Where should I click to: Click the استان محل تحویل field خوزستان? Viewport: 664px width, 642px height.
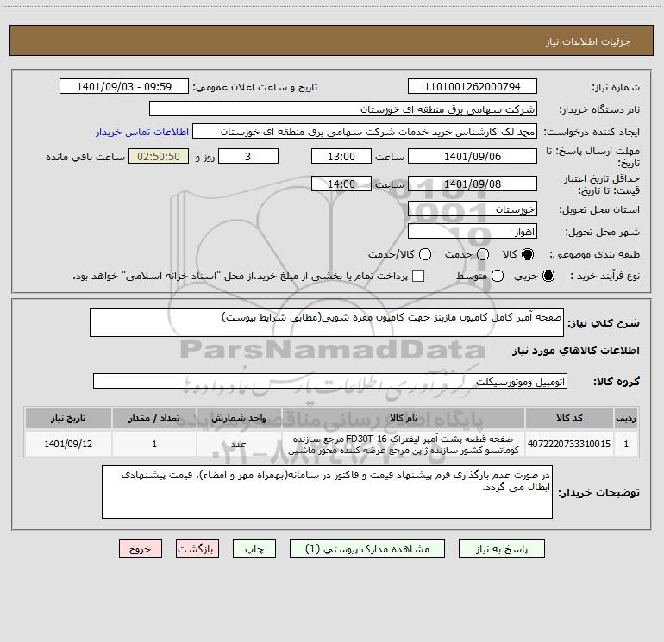pos(473,209)
